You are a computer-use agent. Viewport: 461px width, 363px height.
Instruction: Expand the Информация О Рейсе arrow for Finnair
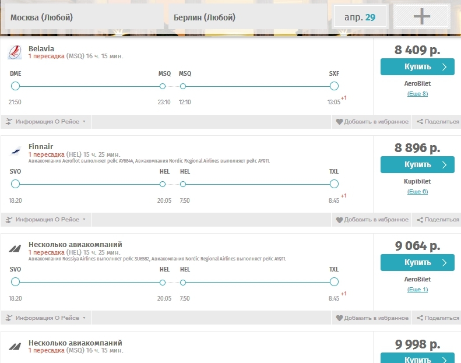coord(84,219)
